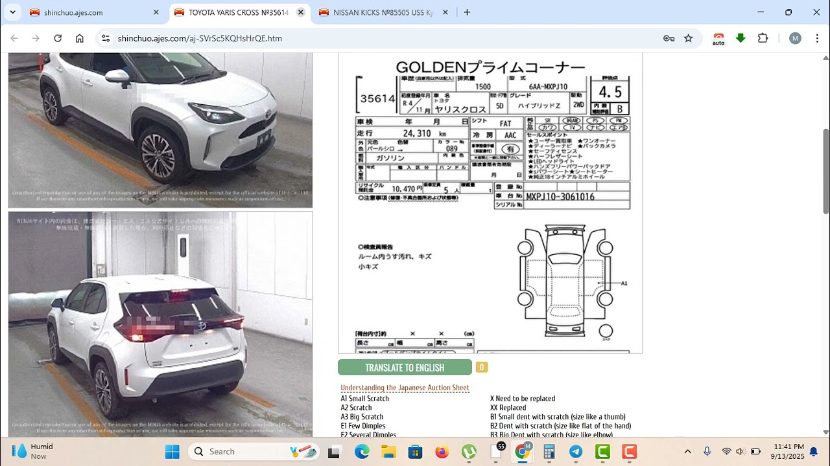Open the red auto car extension

718,39
